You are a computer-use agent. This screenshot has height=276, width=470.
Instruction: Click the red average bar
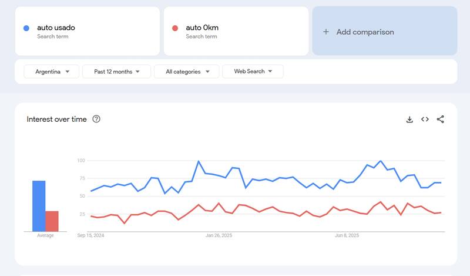pos(52,221)
